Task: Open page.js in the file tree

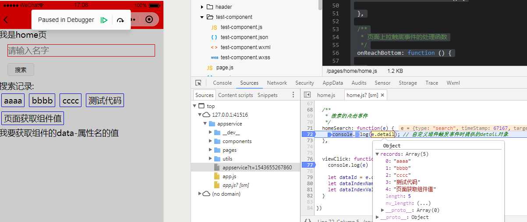Action: point(225,68)
